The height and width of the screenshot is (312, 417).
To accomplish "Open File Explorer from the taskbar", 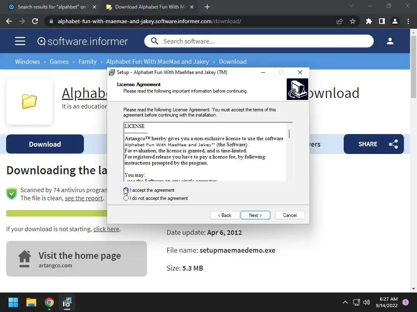I will tap(31, 302).
